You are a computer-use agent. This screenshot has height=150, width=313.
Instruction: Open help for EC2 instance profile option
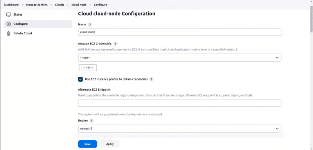[151, 79]
